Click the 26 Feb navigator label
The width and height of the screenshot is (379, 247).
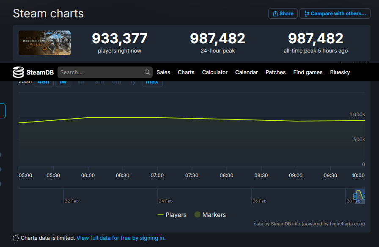[x=260, y=201]
